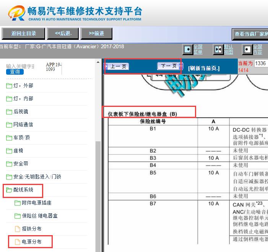The width and height of the screenshot is (268, 252).
Task: Expand 保险丝 继电器盒 subfolder
Action: tap(40, 216)
